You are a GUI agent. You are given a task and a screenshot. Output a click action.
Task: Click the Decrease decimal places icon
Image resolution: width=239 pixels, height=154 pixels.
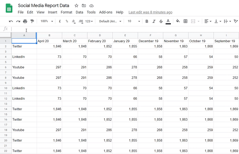click(x=73, y=21)
